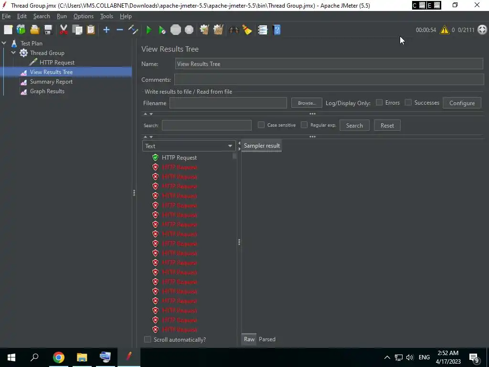This screenshot has height=367, width=489.
Task: Click the split arrows beside Sampler result tab
Action: point(239,146)
